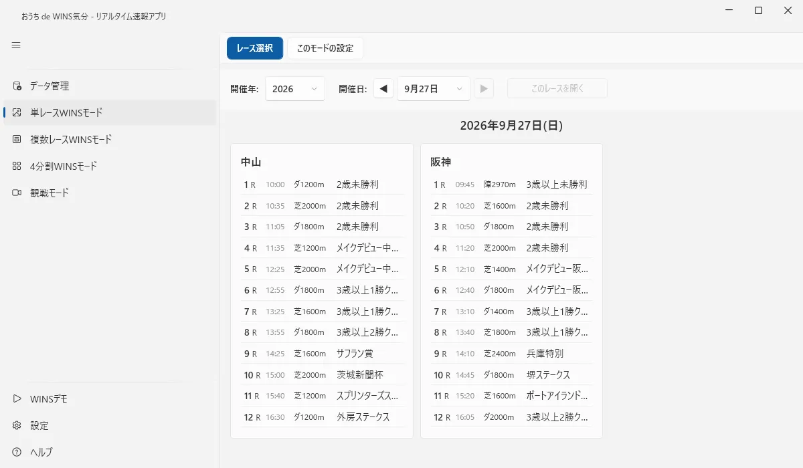This screenshot has height=468, width=803.
Task: Select 中山 7R 13:25 race row
Action: [x=322, y=312]
